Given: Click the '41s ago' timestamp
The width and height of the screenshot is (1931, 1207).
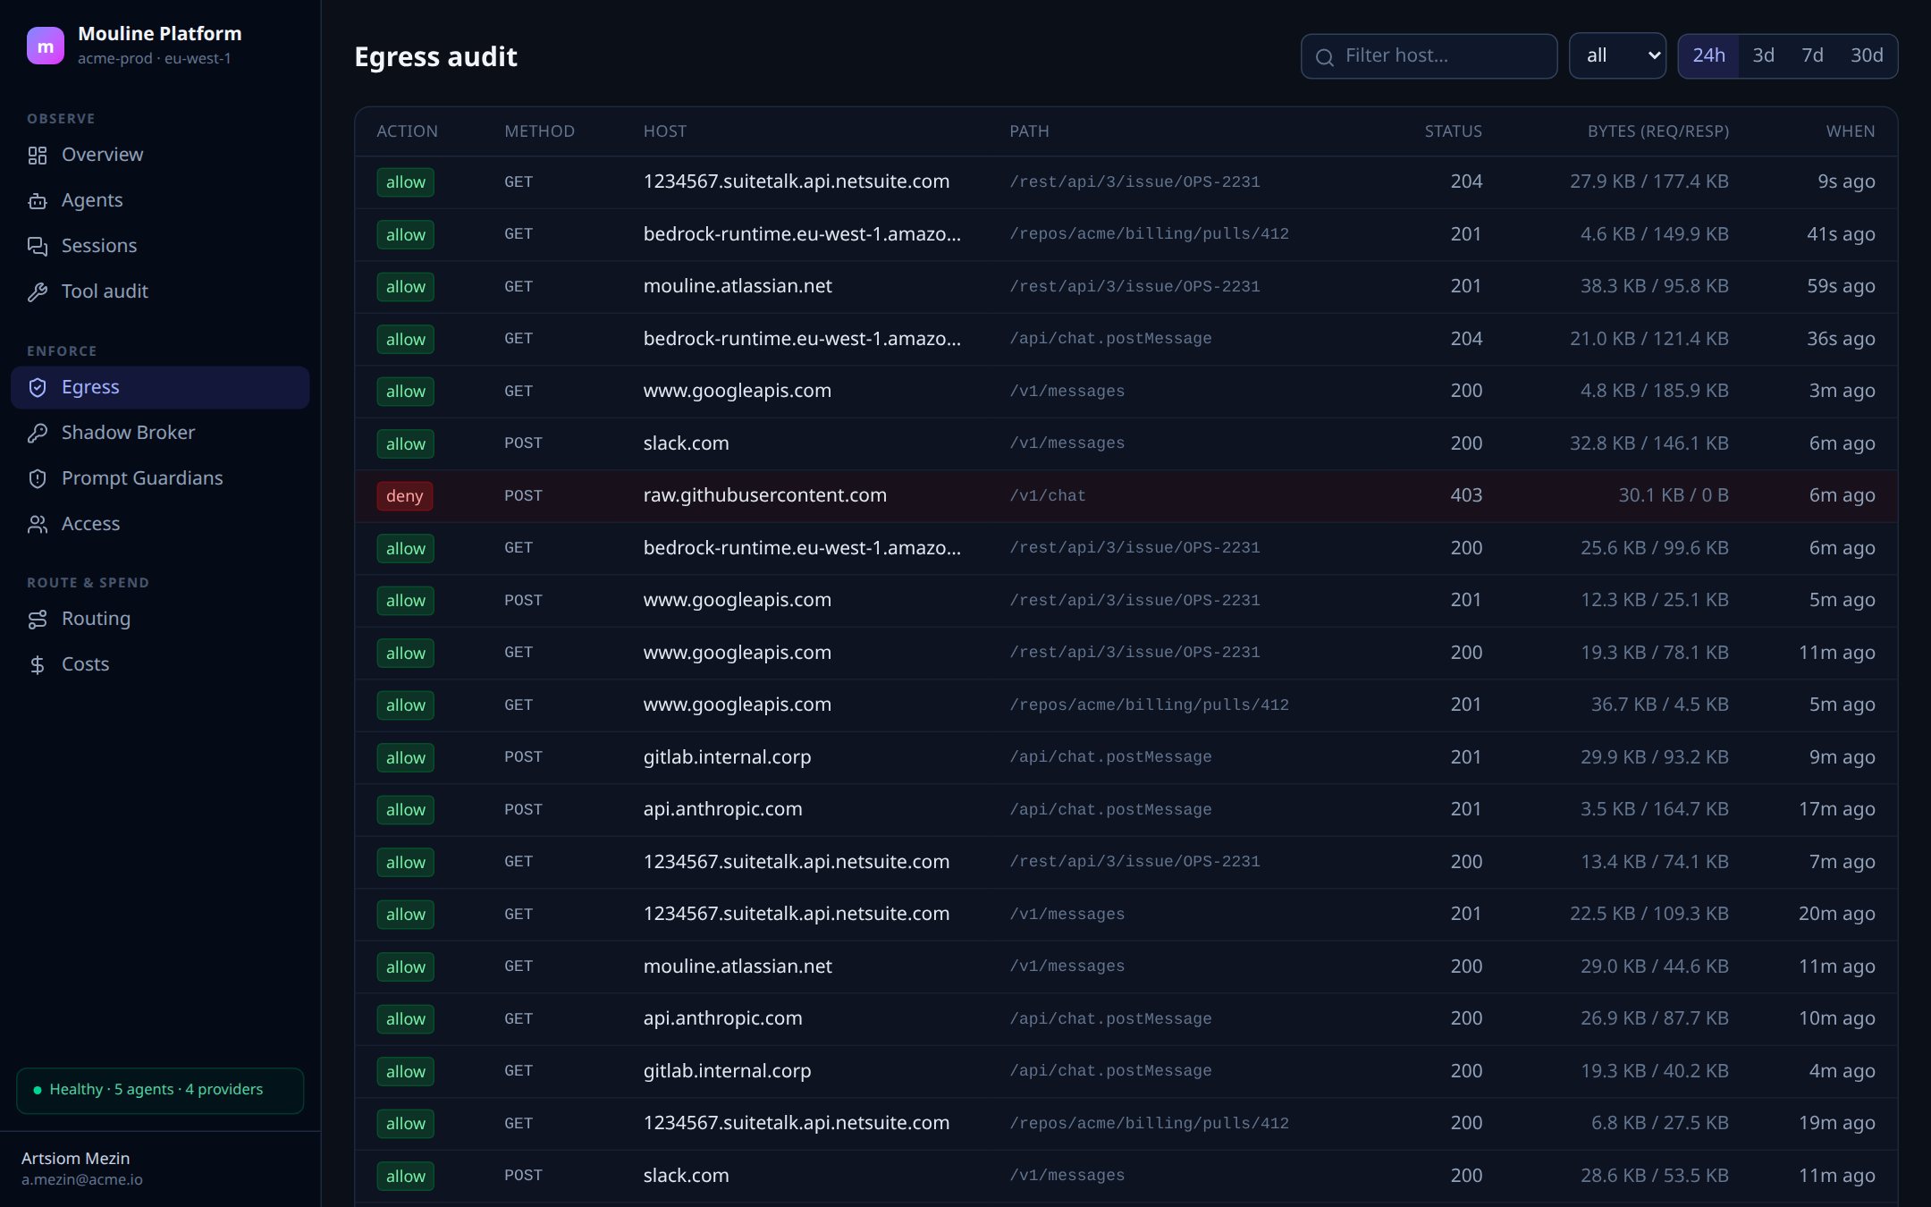Looking at the screenshot, I should (1841, 234).
